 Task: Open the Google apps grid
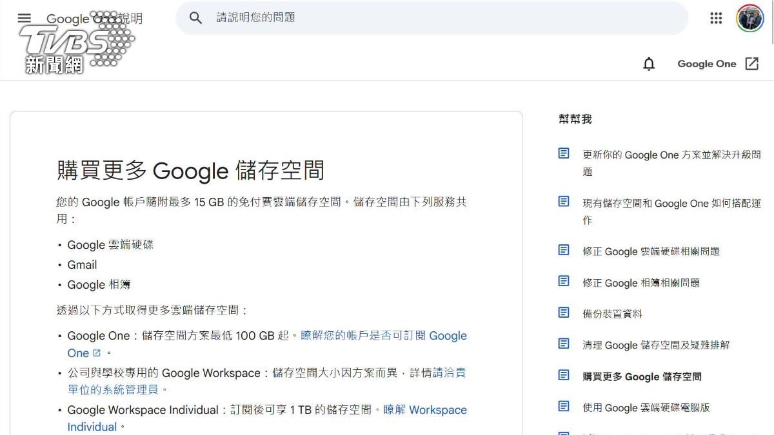(x=716, y=18)
